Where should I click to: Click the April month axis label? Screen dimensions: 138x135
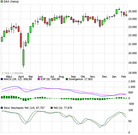[x=21, y=77]
